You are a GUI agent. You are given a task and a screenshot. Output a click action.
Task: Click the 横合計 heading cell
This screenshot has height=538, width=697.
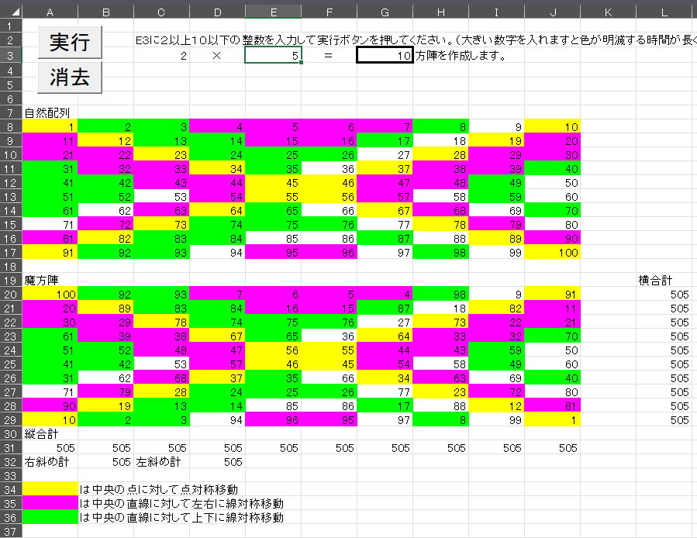(664, 279)
